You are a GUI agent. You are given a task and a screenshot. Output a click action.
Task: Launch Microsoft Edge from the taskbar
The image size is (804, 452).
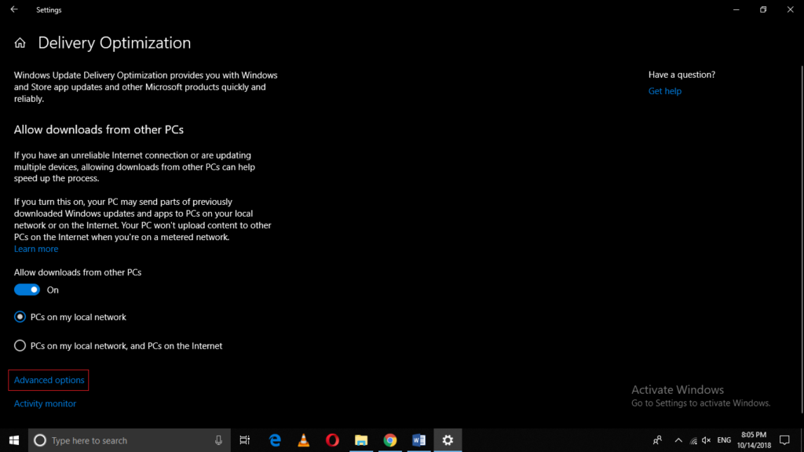(x=275, y=440)
